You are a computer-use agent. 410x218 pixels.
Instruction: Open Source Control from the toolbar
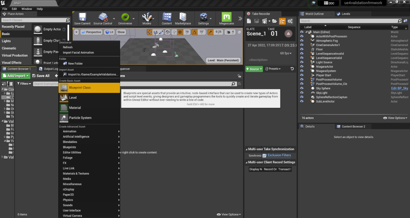[103, 19]
